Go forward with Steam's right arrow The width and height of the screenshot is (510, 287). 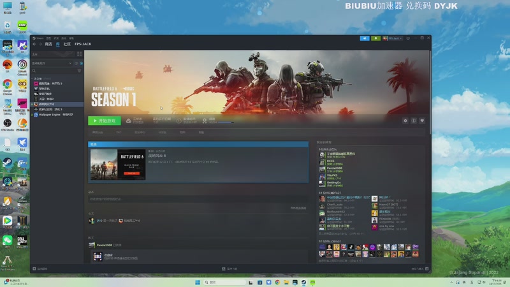41,44
